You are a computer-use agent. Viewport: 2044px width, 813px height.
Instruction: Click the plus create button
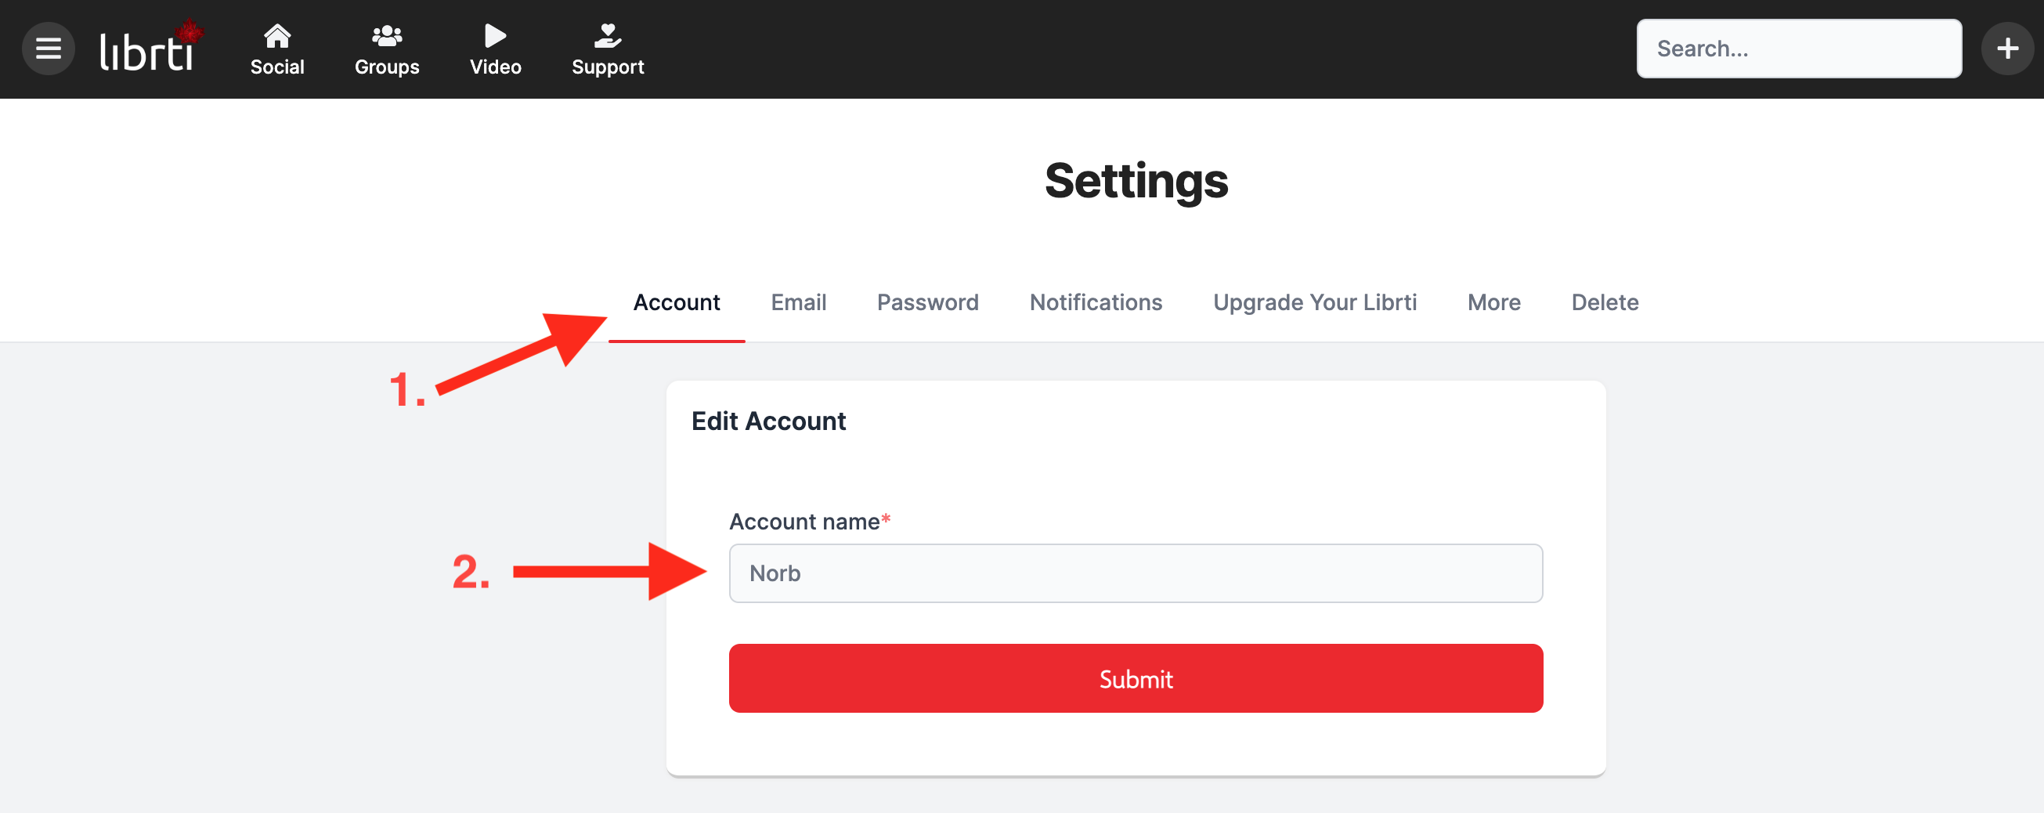2007,49
